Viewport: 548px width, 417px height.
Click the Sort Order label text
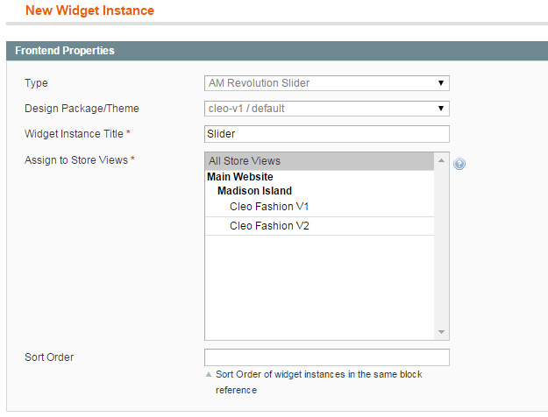tap(49, 357)
